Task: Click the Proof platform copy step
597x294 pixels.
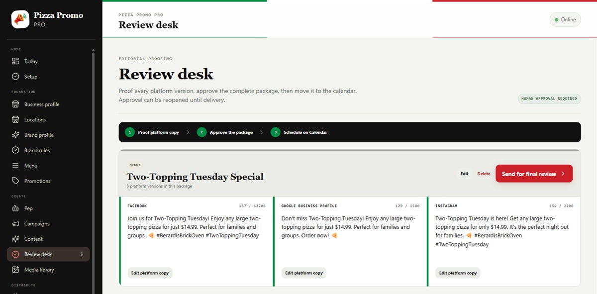Action: pos(152,132)
